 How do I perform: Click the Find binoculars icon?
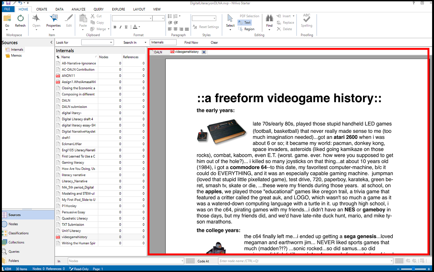pos(269,18)
